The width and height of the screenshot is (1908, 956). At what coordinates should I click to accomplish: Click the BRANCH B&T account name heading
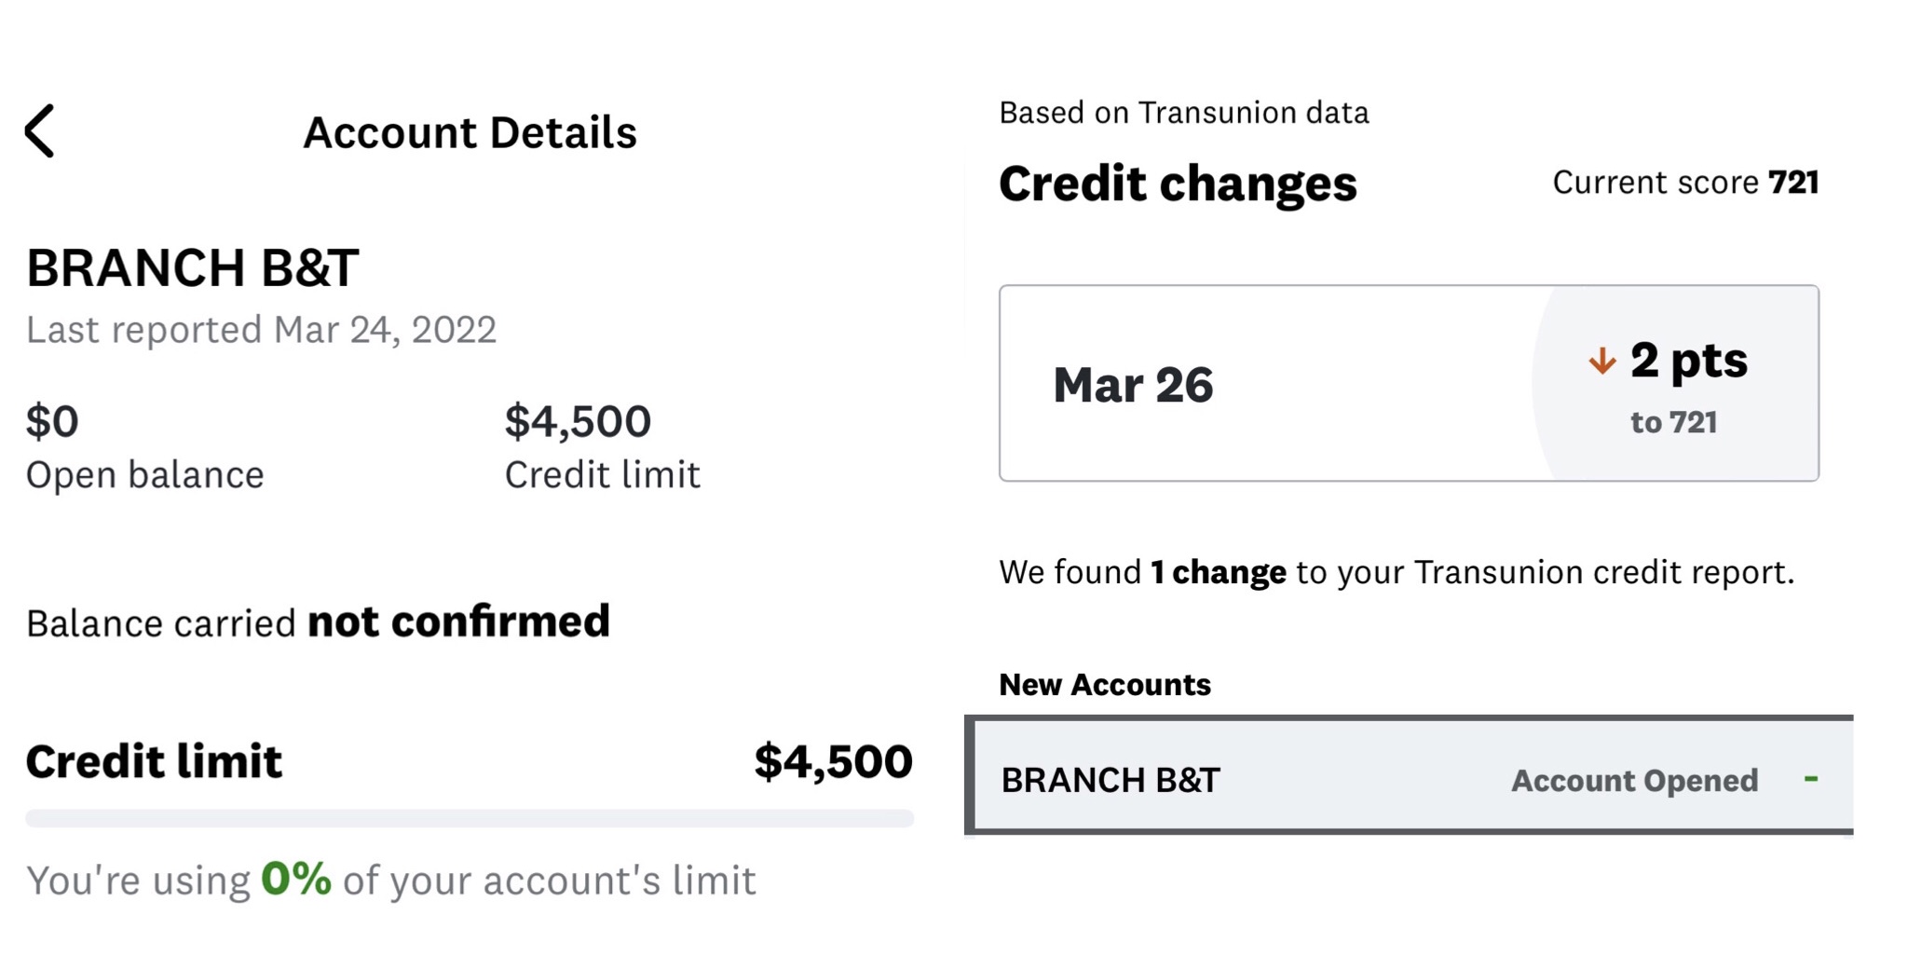pos(192,268)
